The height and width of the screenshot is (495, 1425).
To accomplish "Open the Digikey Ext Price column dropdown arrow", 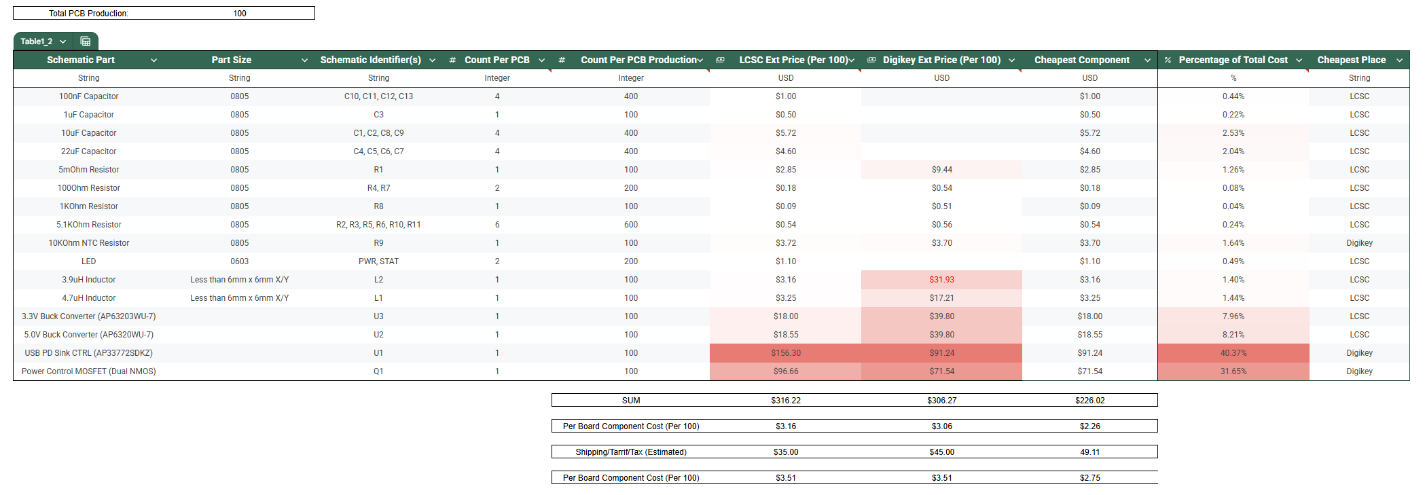I will click(x=1011, y=60).
